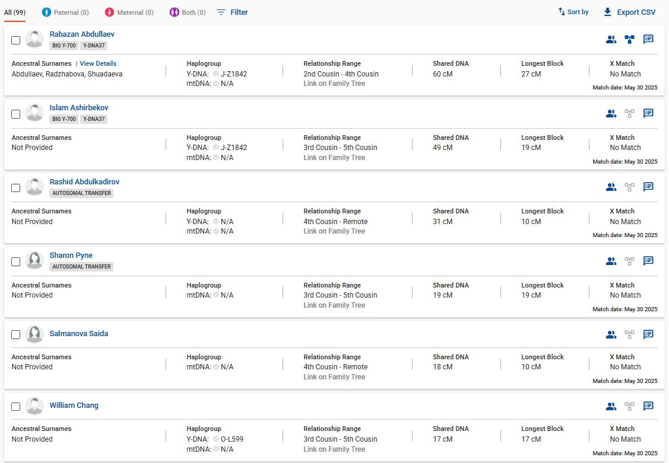Click the 49 cM Shared DNA value
669x463 pixels.
point(442,148)
